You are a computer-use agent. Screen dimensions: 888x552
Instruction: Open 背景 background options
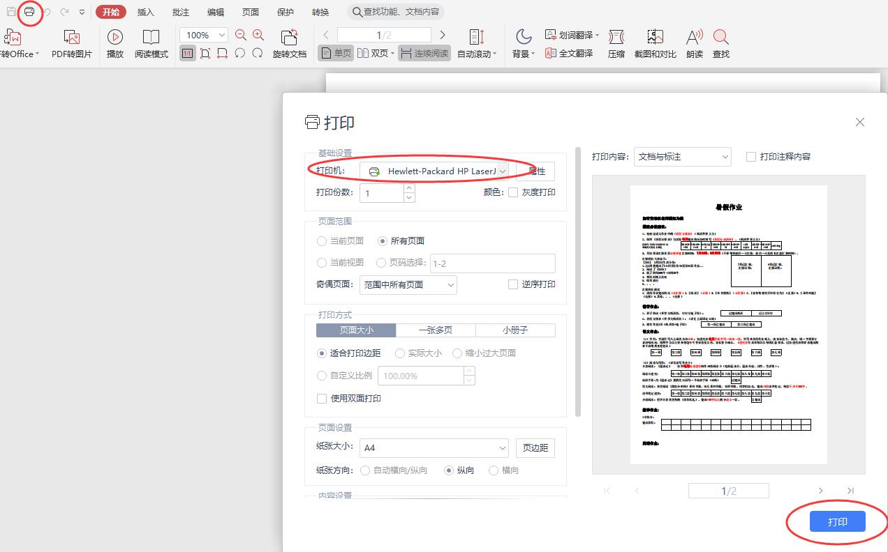[x=524, y=44]
